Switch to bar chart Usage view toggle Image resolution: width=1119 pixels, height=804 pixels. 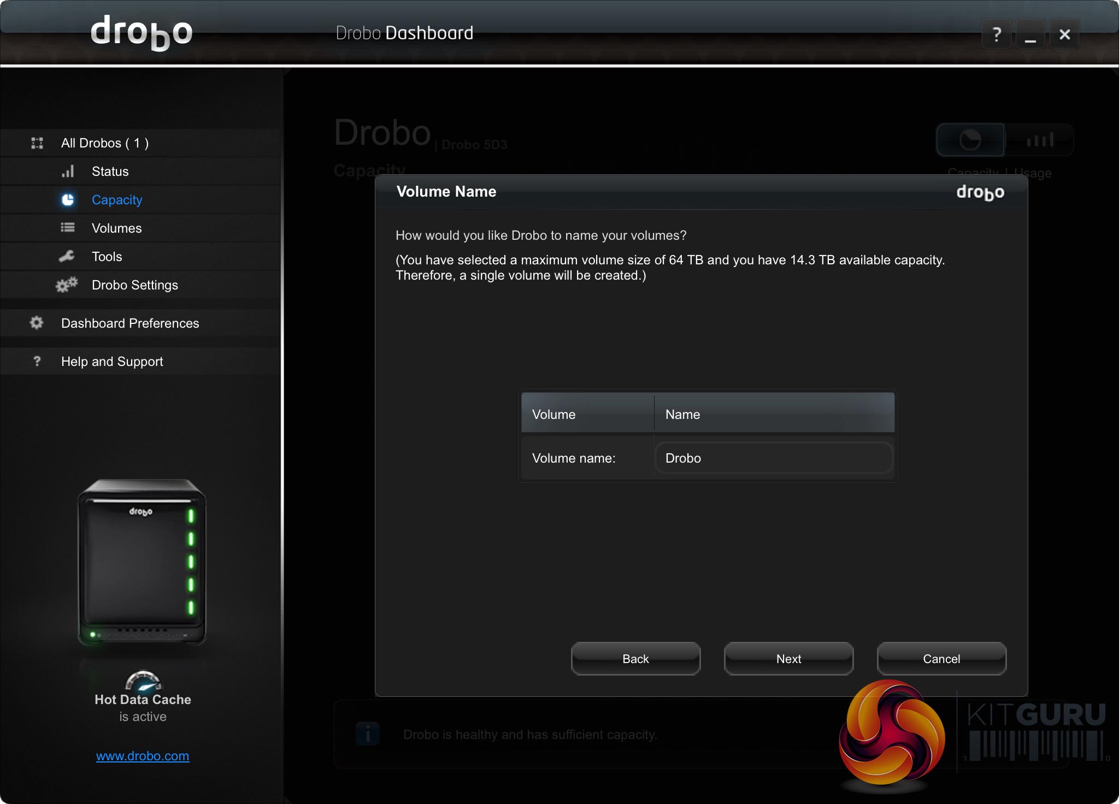1039,140
